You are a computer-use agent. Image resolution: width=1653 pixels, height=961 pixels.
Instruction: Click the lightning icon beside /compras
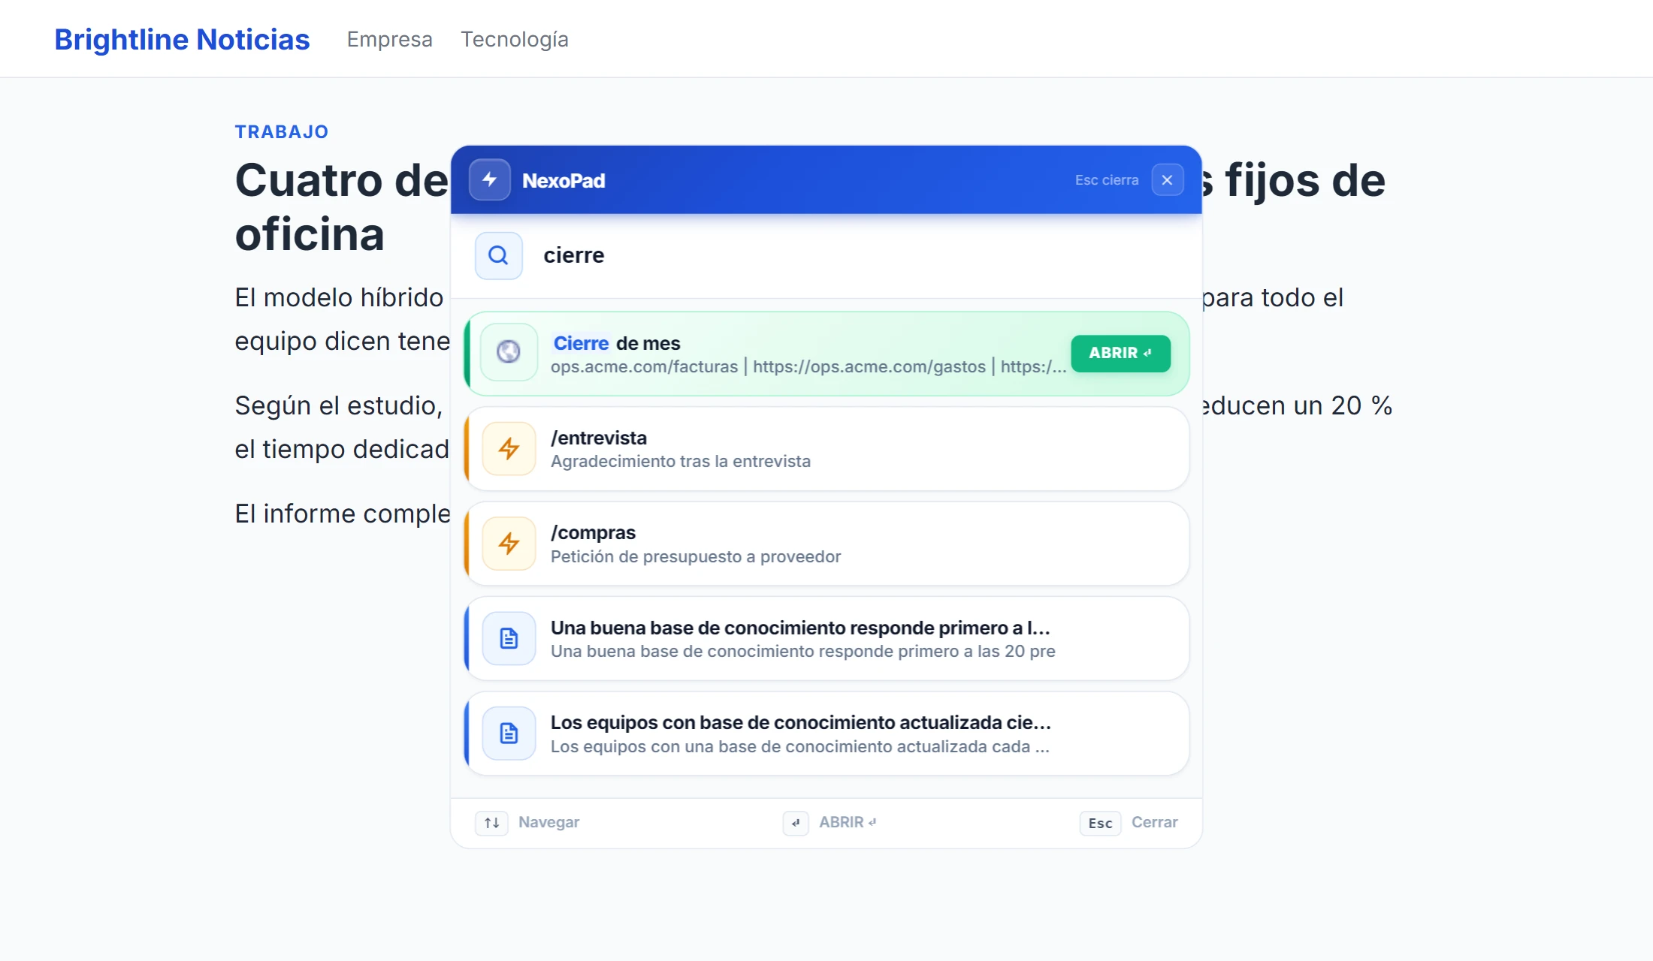pos(509,544)
